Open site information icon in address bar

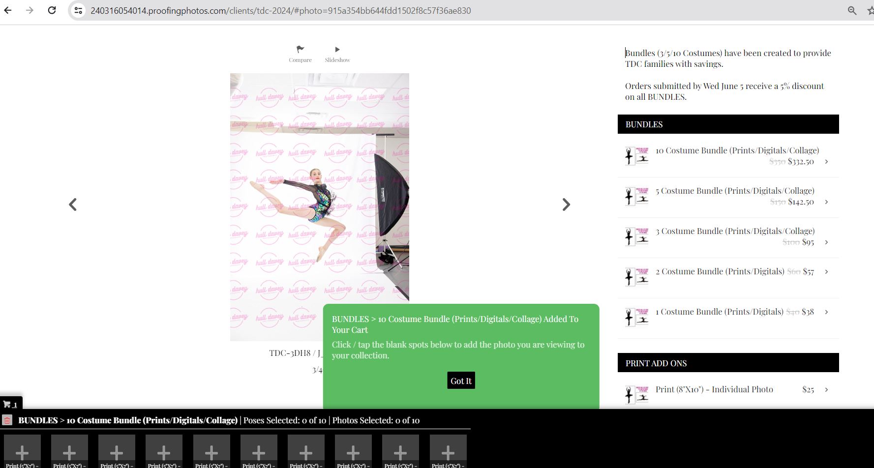[78, 10]
